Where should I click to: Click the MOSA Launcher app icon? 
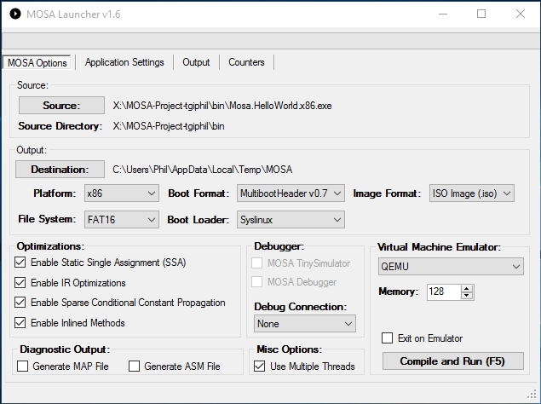click(x=15, y=14)
